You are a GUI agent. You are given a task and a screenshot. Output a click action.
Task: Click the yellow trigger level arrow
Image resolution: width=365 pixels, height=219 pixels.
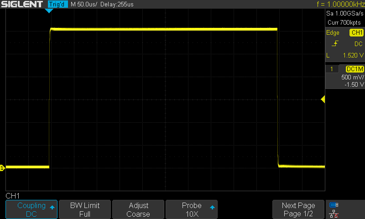pyautogui.click(x=323, y=99)
